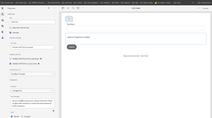The width and height of the screenshot is (212, 118).
Task: Open the Assets browser sidebar icon
Action: coord(3,20)
